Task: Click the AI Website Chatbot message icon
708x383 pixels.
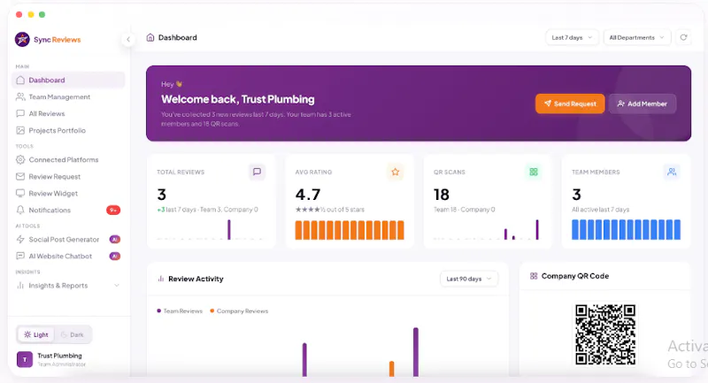Action: click(x=20, y=256)
